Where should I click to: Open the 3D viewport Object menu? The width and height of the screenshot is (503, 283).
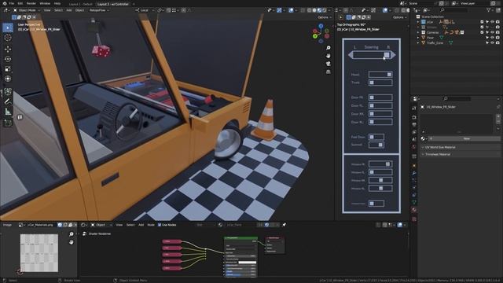(79, 10)
